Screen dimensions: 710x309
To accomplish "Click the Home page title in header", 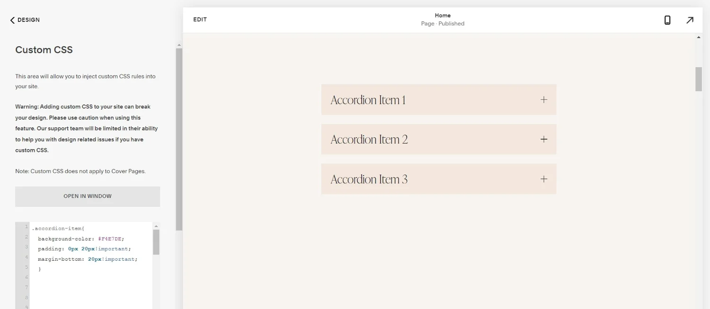I will click(442, 15).
